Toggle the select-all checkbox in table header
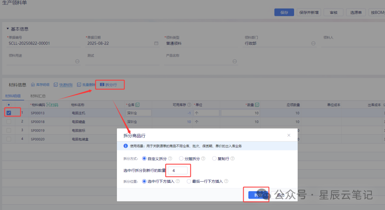385x210 pixels. (9, 105)
